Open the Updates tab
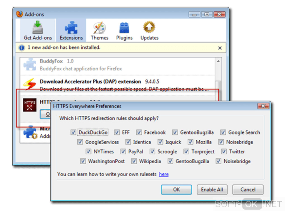 (149, 30)
